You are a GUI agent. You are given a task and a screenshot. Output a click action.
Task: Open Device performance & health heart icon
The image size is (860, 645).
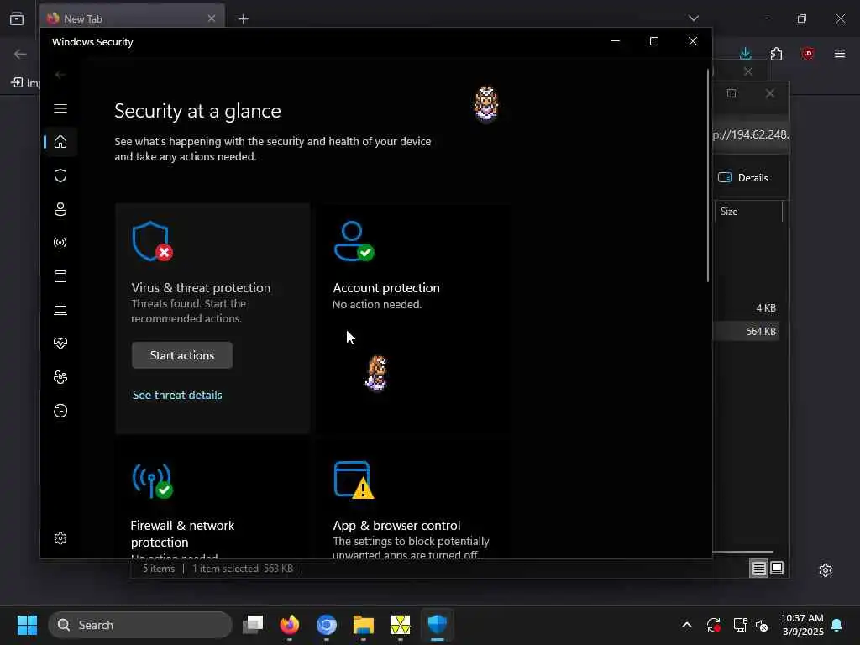60,343
